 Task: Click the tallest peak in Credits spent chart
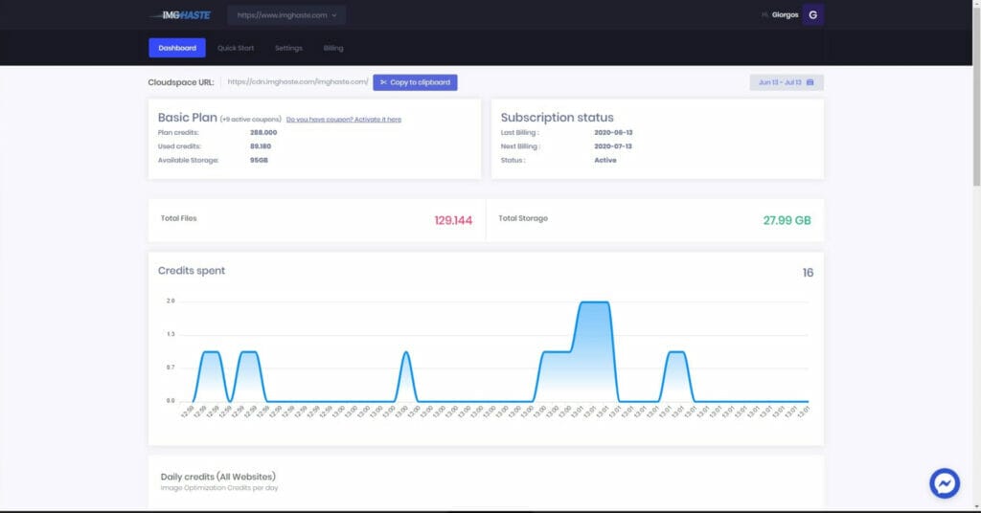(595, 303)
